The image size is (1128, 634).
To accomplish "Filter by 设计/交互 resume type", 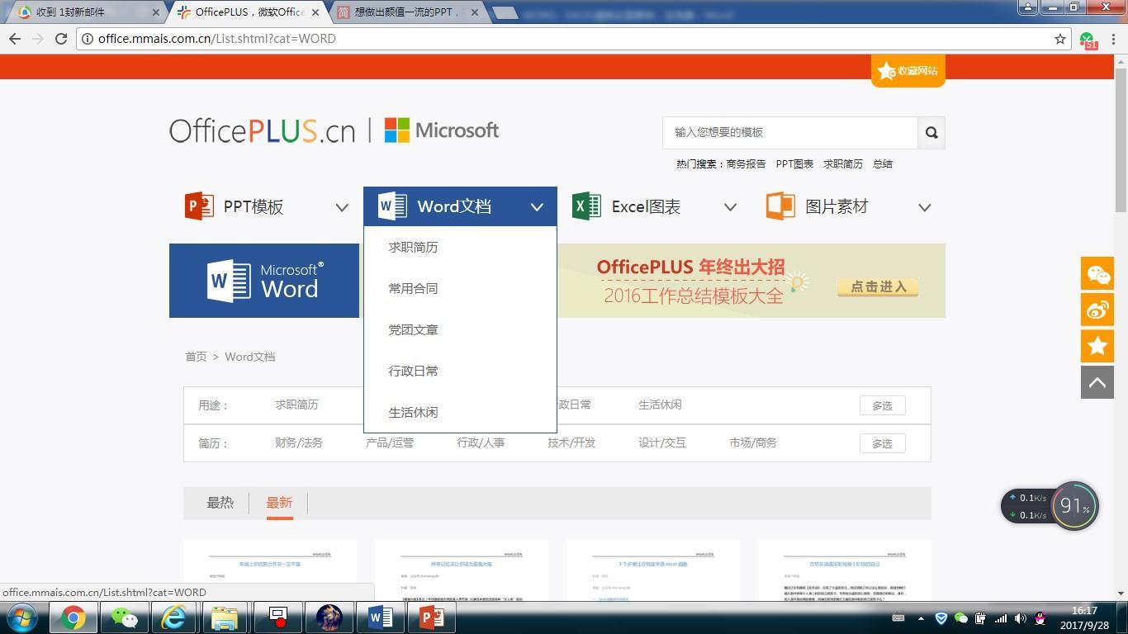I will [x=662, y=442].
